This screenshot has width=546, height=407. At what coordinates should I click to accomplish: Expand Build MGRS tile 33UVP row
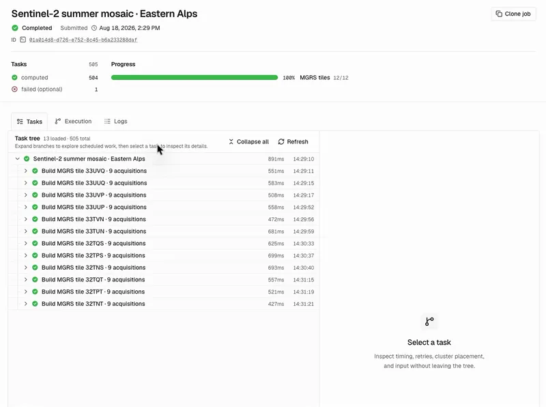pos(25,195)
